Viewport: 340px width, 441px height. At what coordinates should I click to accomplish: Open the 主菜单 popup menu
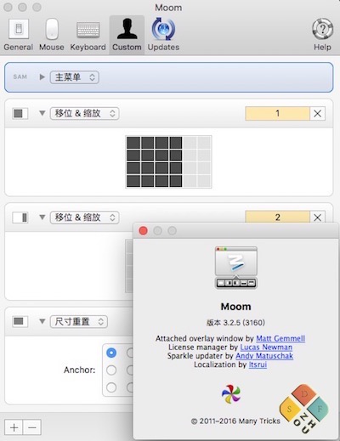pyautogui.click(x=75, y=77)
